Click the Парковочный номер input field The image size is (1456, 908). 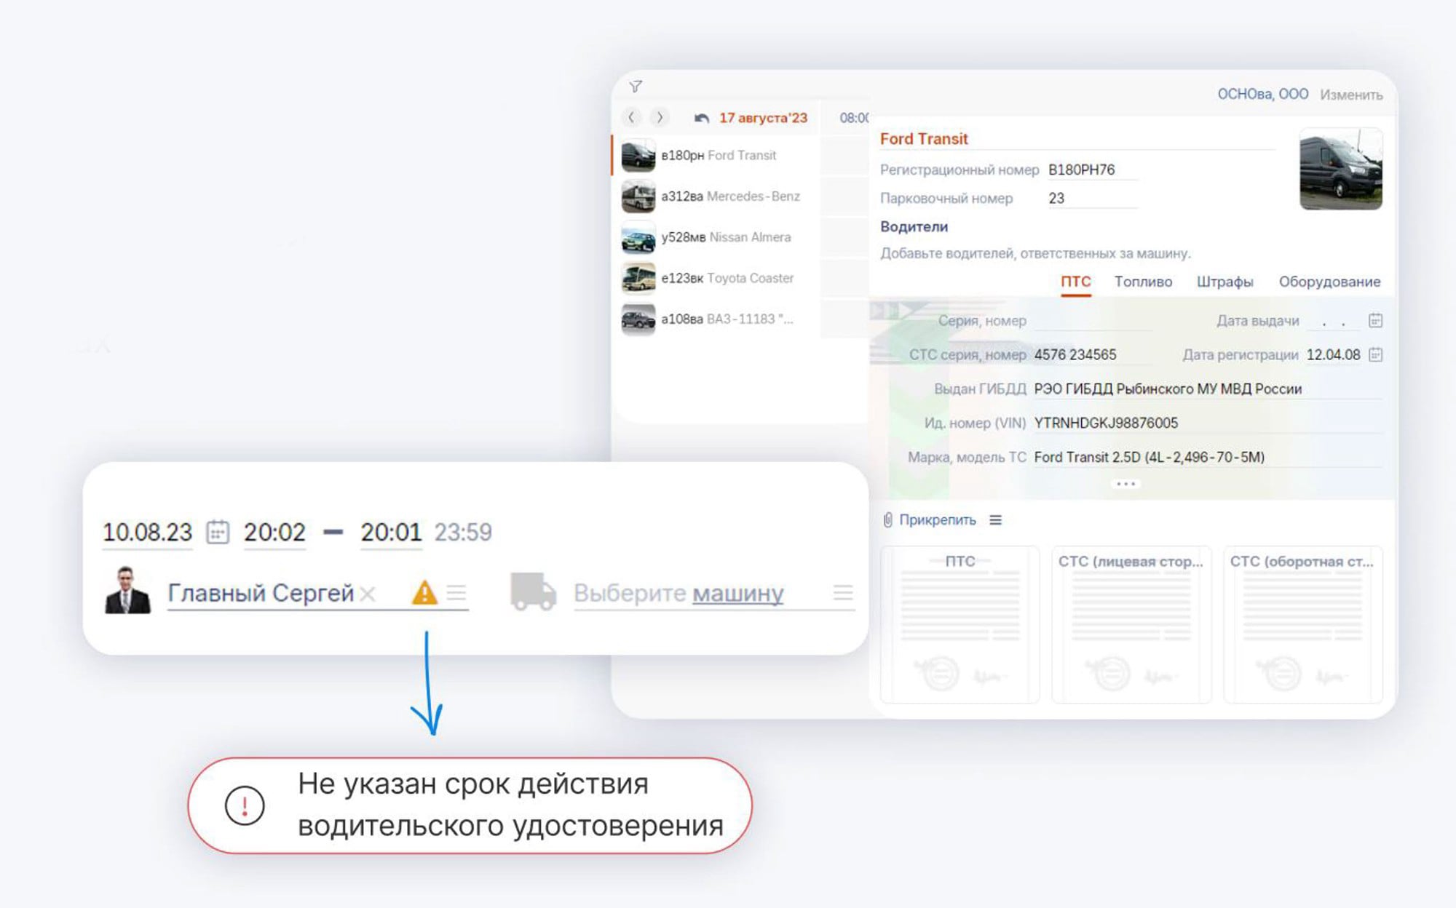coord(1092,198)
